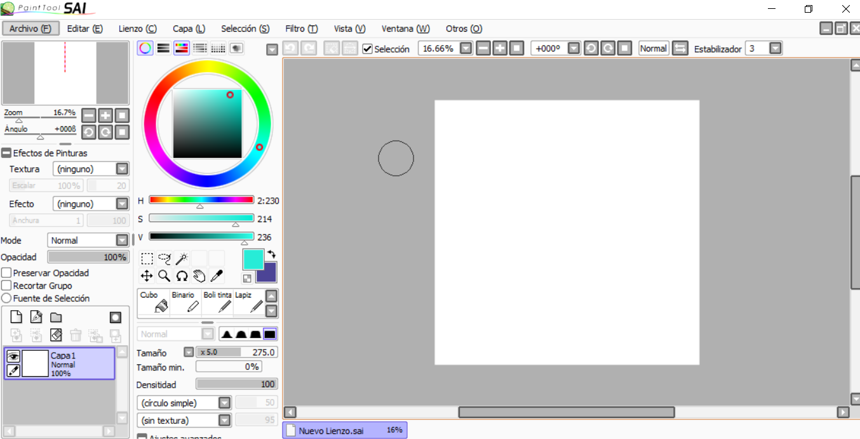
Task: Select the magic wand tool
Action: (x=182, y=258)
